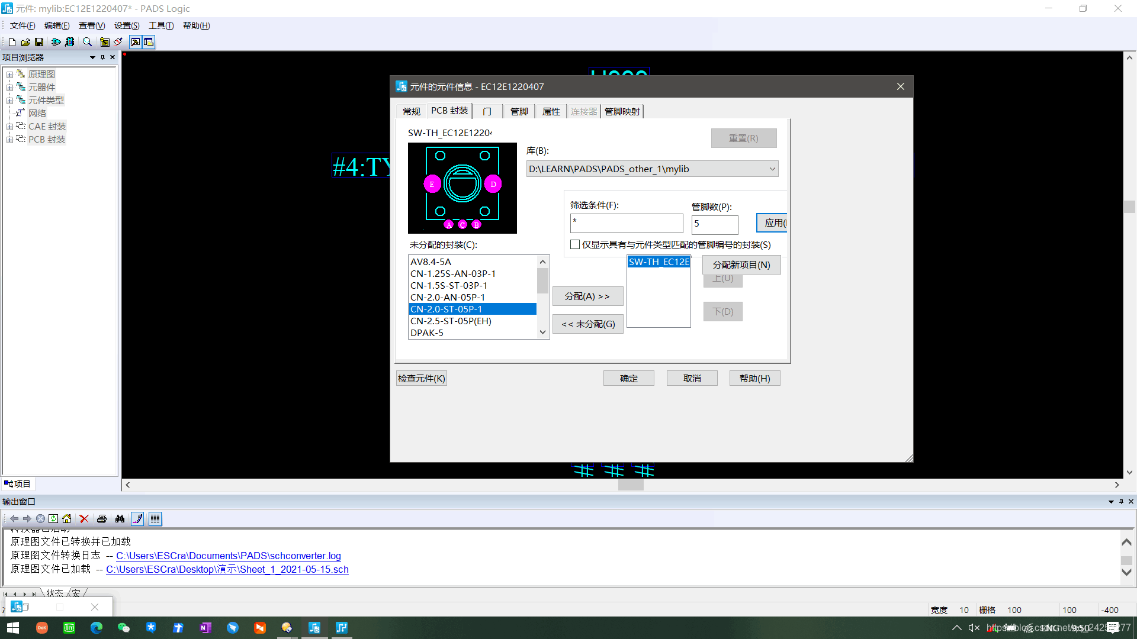
Task: Click the home icon in output toolbar
Action: click(x=66, y=519)
